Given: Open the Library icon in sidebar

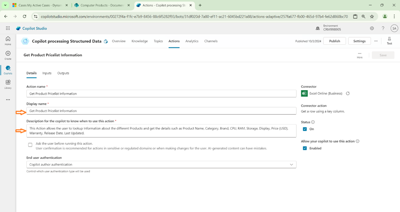Looking at the screenshot, I should pos(8,84).
